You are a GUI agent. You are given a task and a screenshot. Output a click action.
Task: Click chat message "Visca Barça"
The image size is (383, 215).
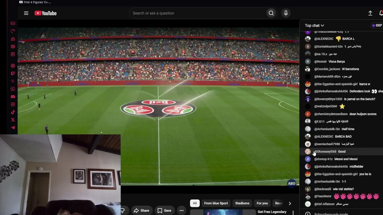point(337,62)
